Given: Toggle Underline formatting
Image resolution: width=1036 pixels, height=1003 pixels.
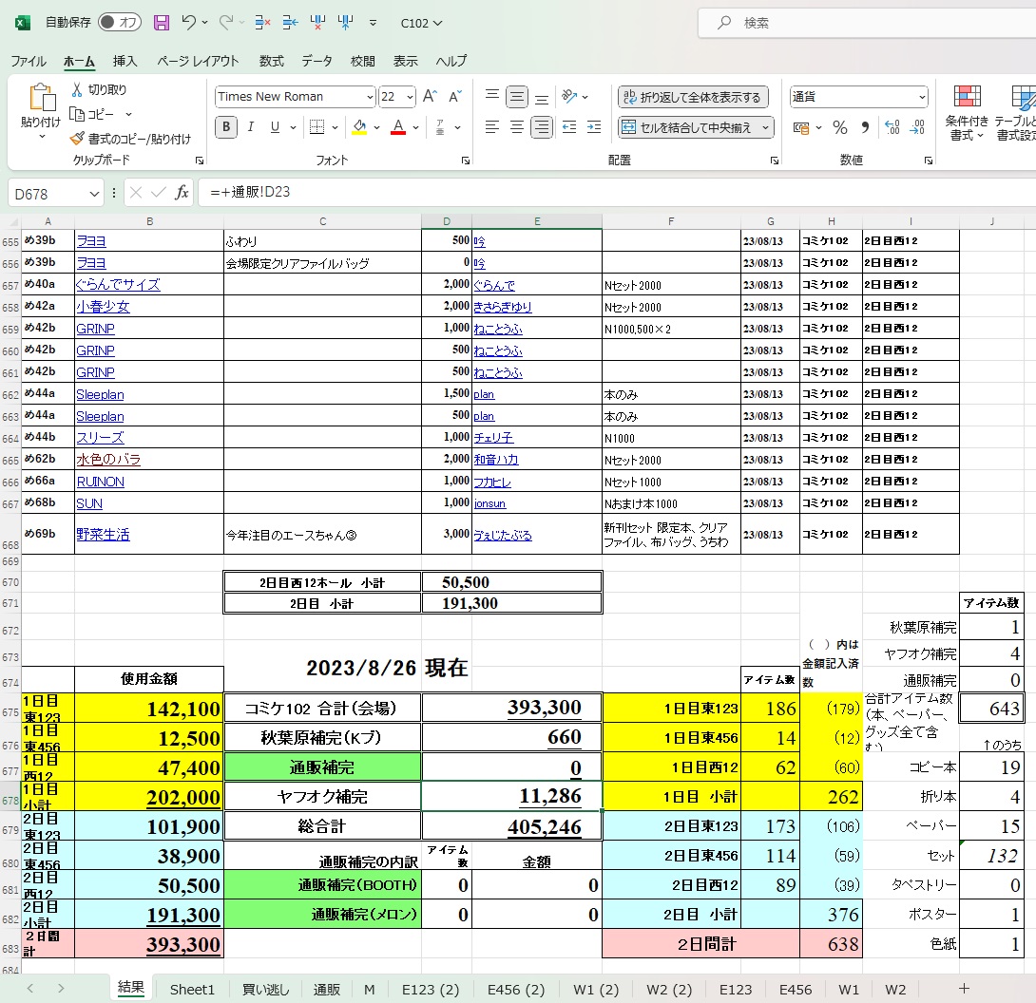Looking at the screenshot, I should pos(275,126).
